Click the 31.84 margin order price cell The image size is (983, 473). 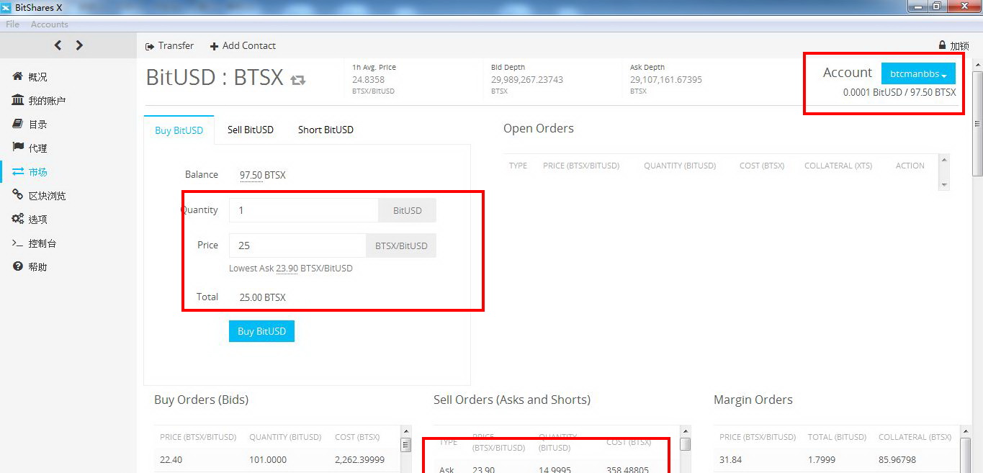730,459
